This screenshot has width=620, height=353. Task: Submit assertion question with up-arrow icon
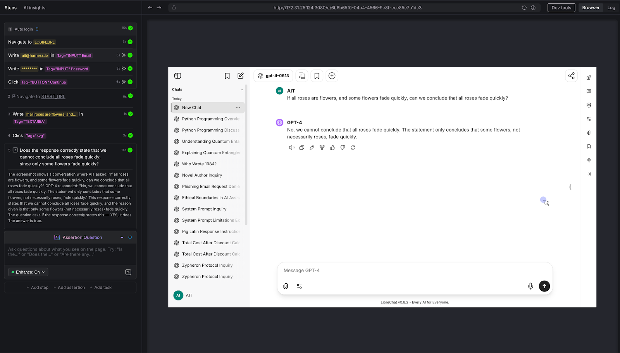[128, 272]
